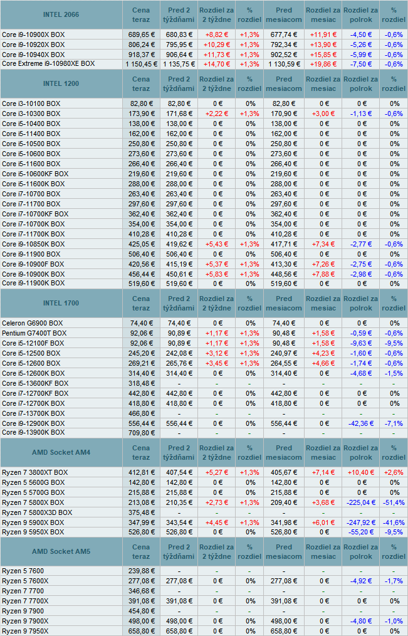Click Core i9-10850K BOX product name

(x=33, y=244)
